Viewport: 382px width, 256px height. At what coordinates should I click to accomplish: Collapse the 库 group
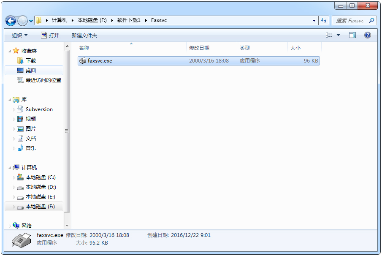click(x=10, y=100)
